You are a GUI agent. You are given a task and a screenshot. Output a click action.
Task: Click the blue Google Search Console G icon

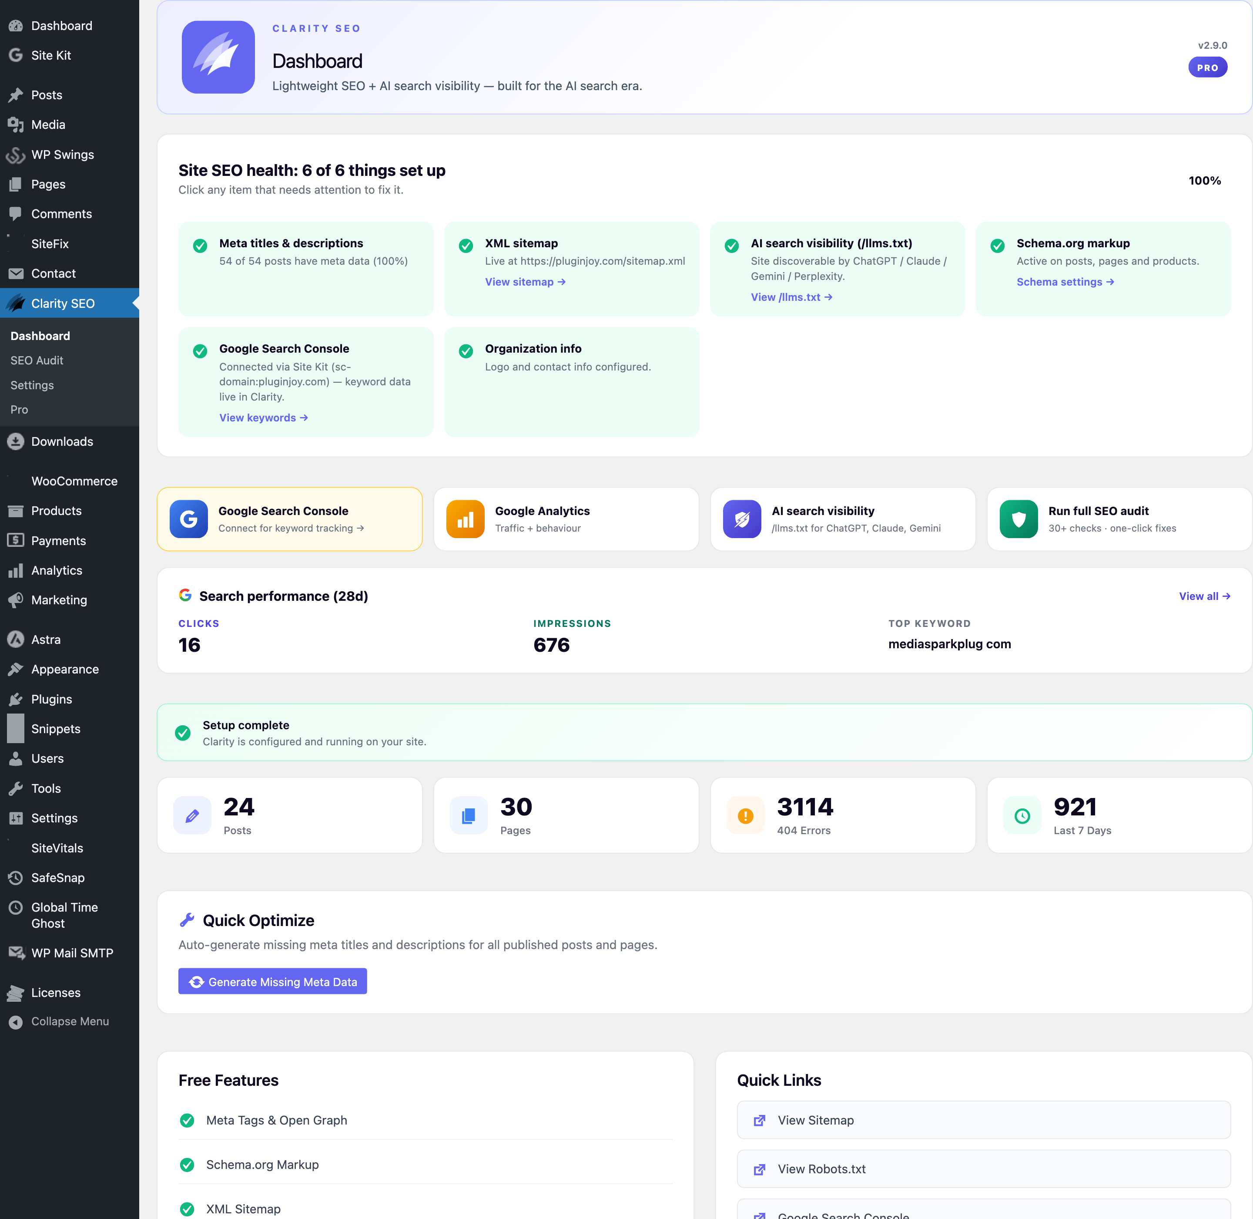[189, 519]
